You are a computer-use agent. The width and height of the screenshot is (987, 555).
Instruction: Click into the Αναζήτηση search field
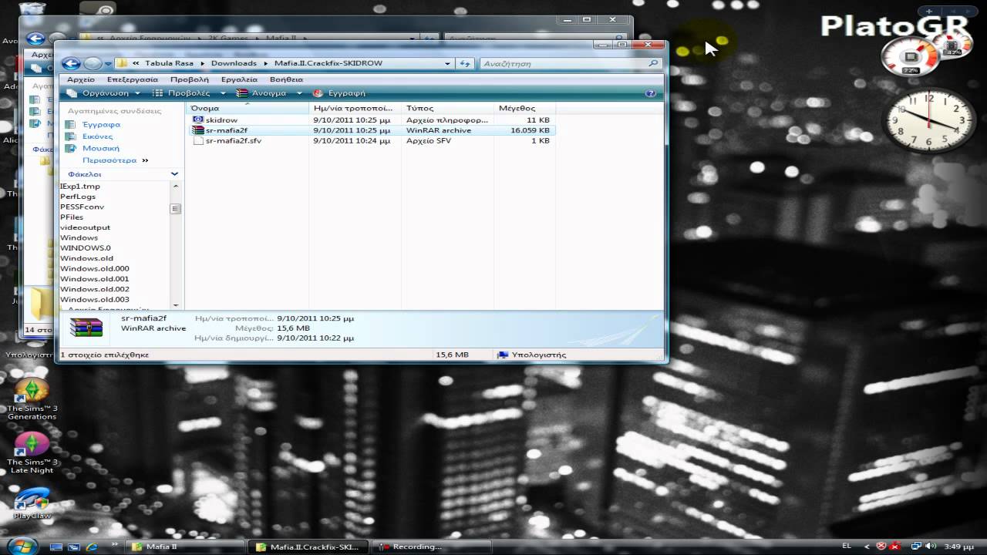click(564, 64)
